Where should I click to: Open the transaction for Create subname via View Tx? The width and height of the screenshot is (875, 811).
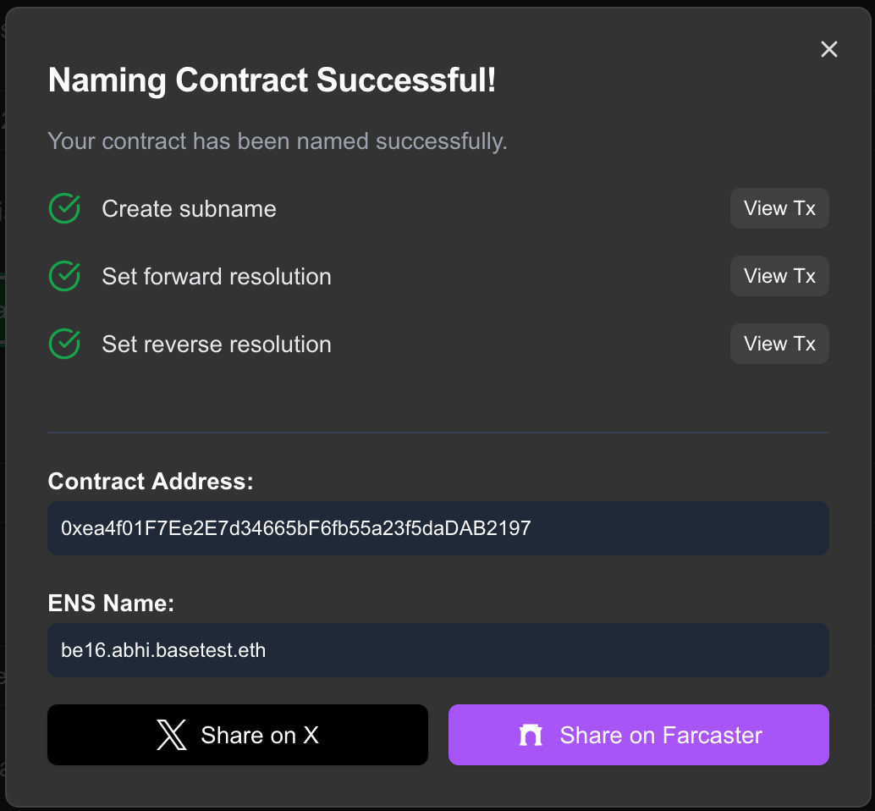point(779,208)
